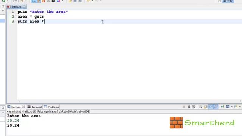The width and height of the screenshot is (242, 136).
Task: Place cursor in the "Enter the area" string
Action: click(x=49, y=12)
